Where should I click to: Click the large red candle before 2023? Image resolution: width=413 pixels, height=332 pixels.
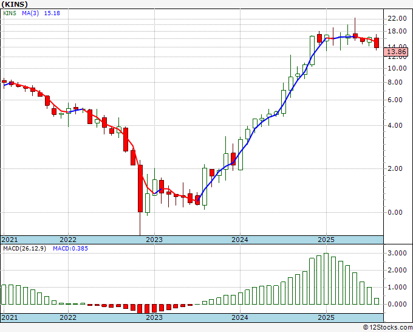(x=140, y=188)
